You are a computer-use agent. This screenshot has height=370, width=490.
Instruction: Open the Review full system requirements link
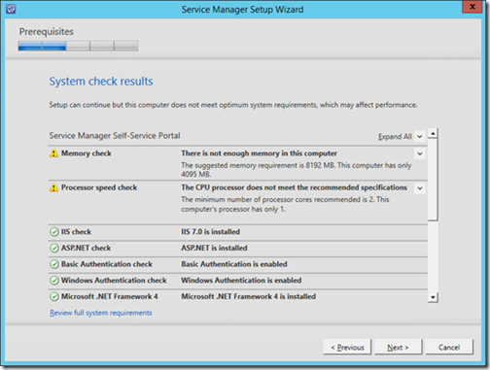pyautogui.click(x=101, y=313)
